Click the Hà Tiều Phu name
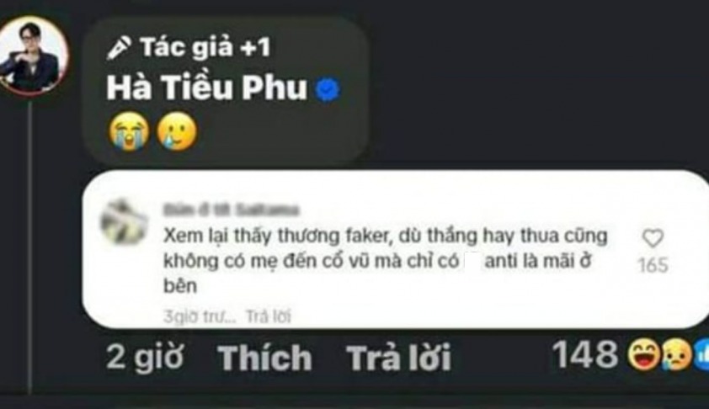The width and height of the screenshot is (709, 409). pos(206,88)
